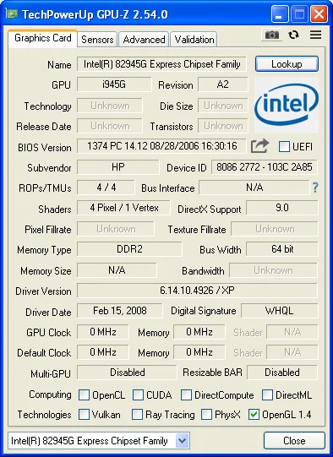This screenshot has width=333, height=457.
Task: Click the Driver Version field 6.14.10.4926
Action: point(197,291)
